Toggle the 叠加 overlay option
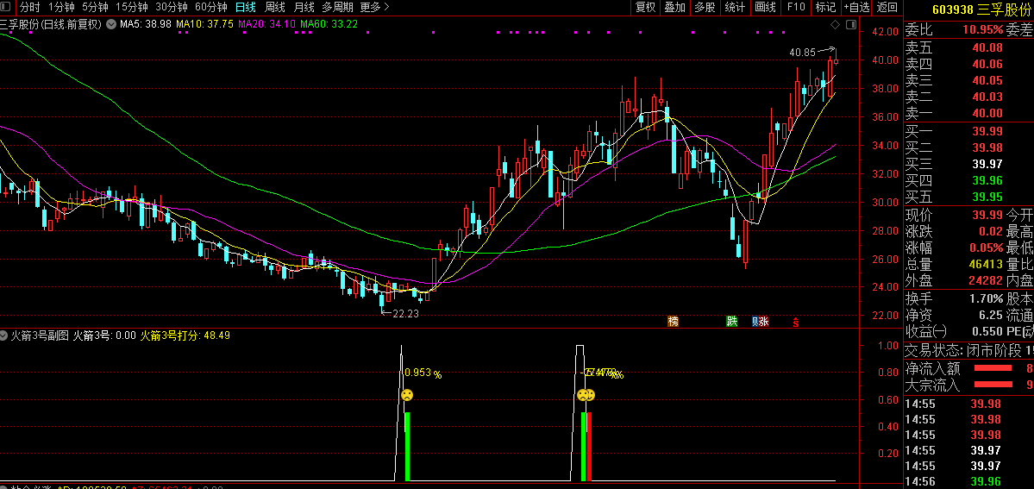 click(x=674, y=7)
